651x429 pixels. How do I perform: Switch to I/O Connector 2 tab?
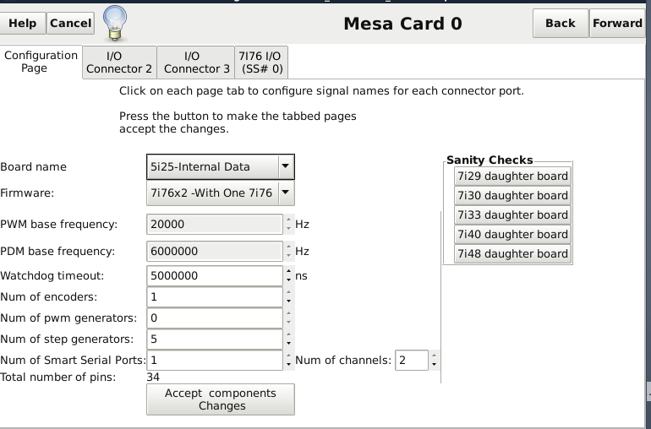pyautogui.click(x=119, y=62)
